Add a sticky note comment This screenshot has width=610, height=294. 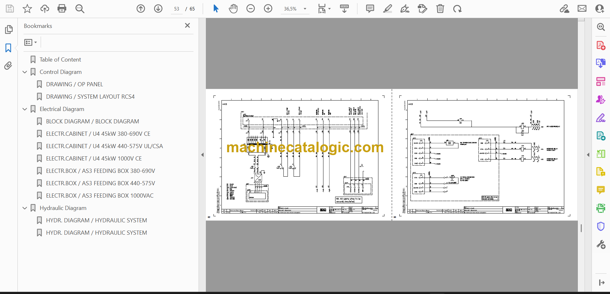pos(370,9)
